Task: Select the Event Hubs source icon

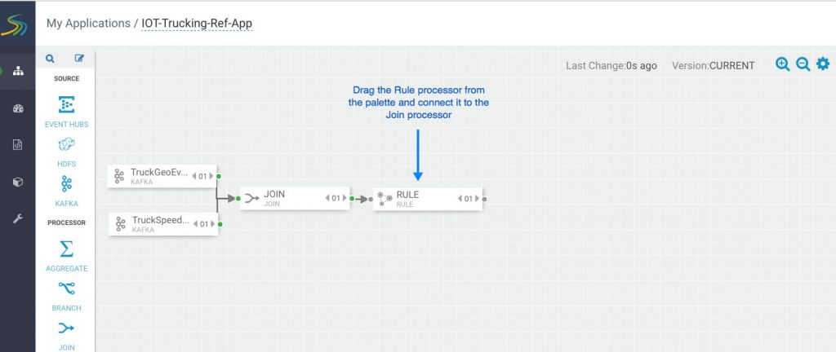Action: click(x=66, y=105)
